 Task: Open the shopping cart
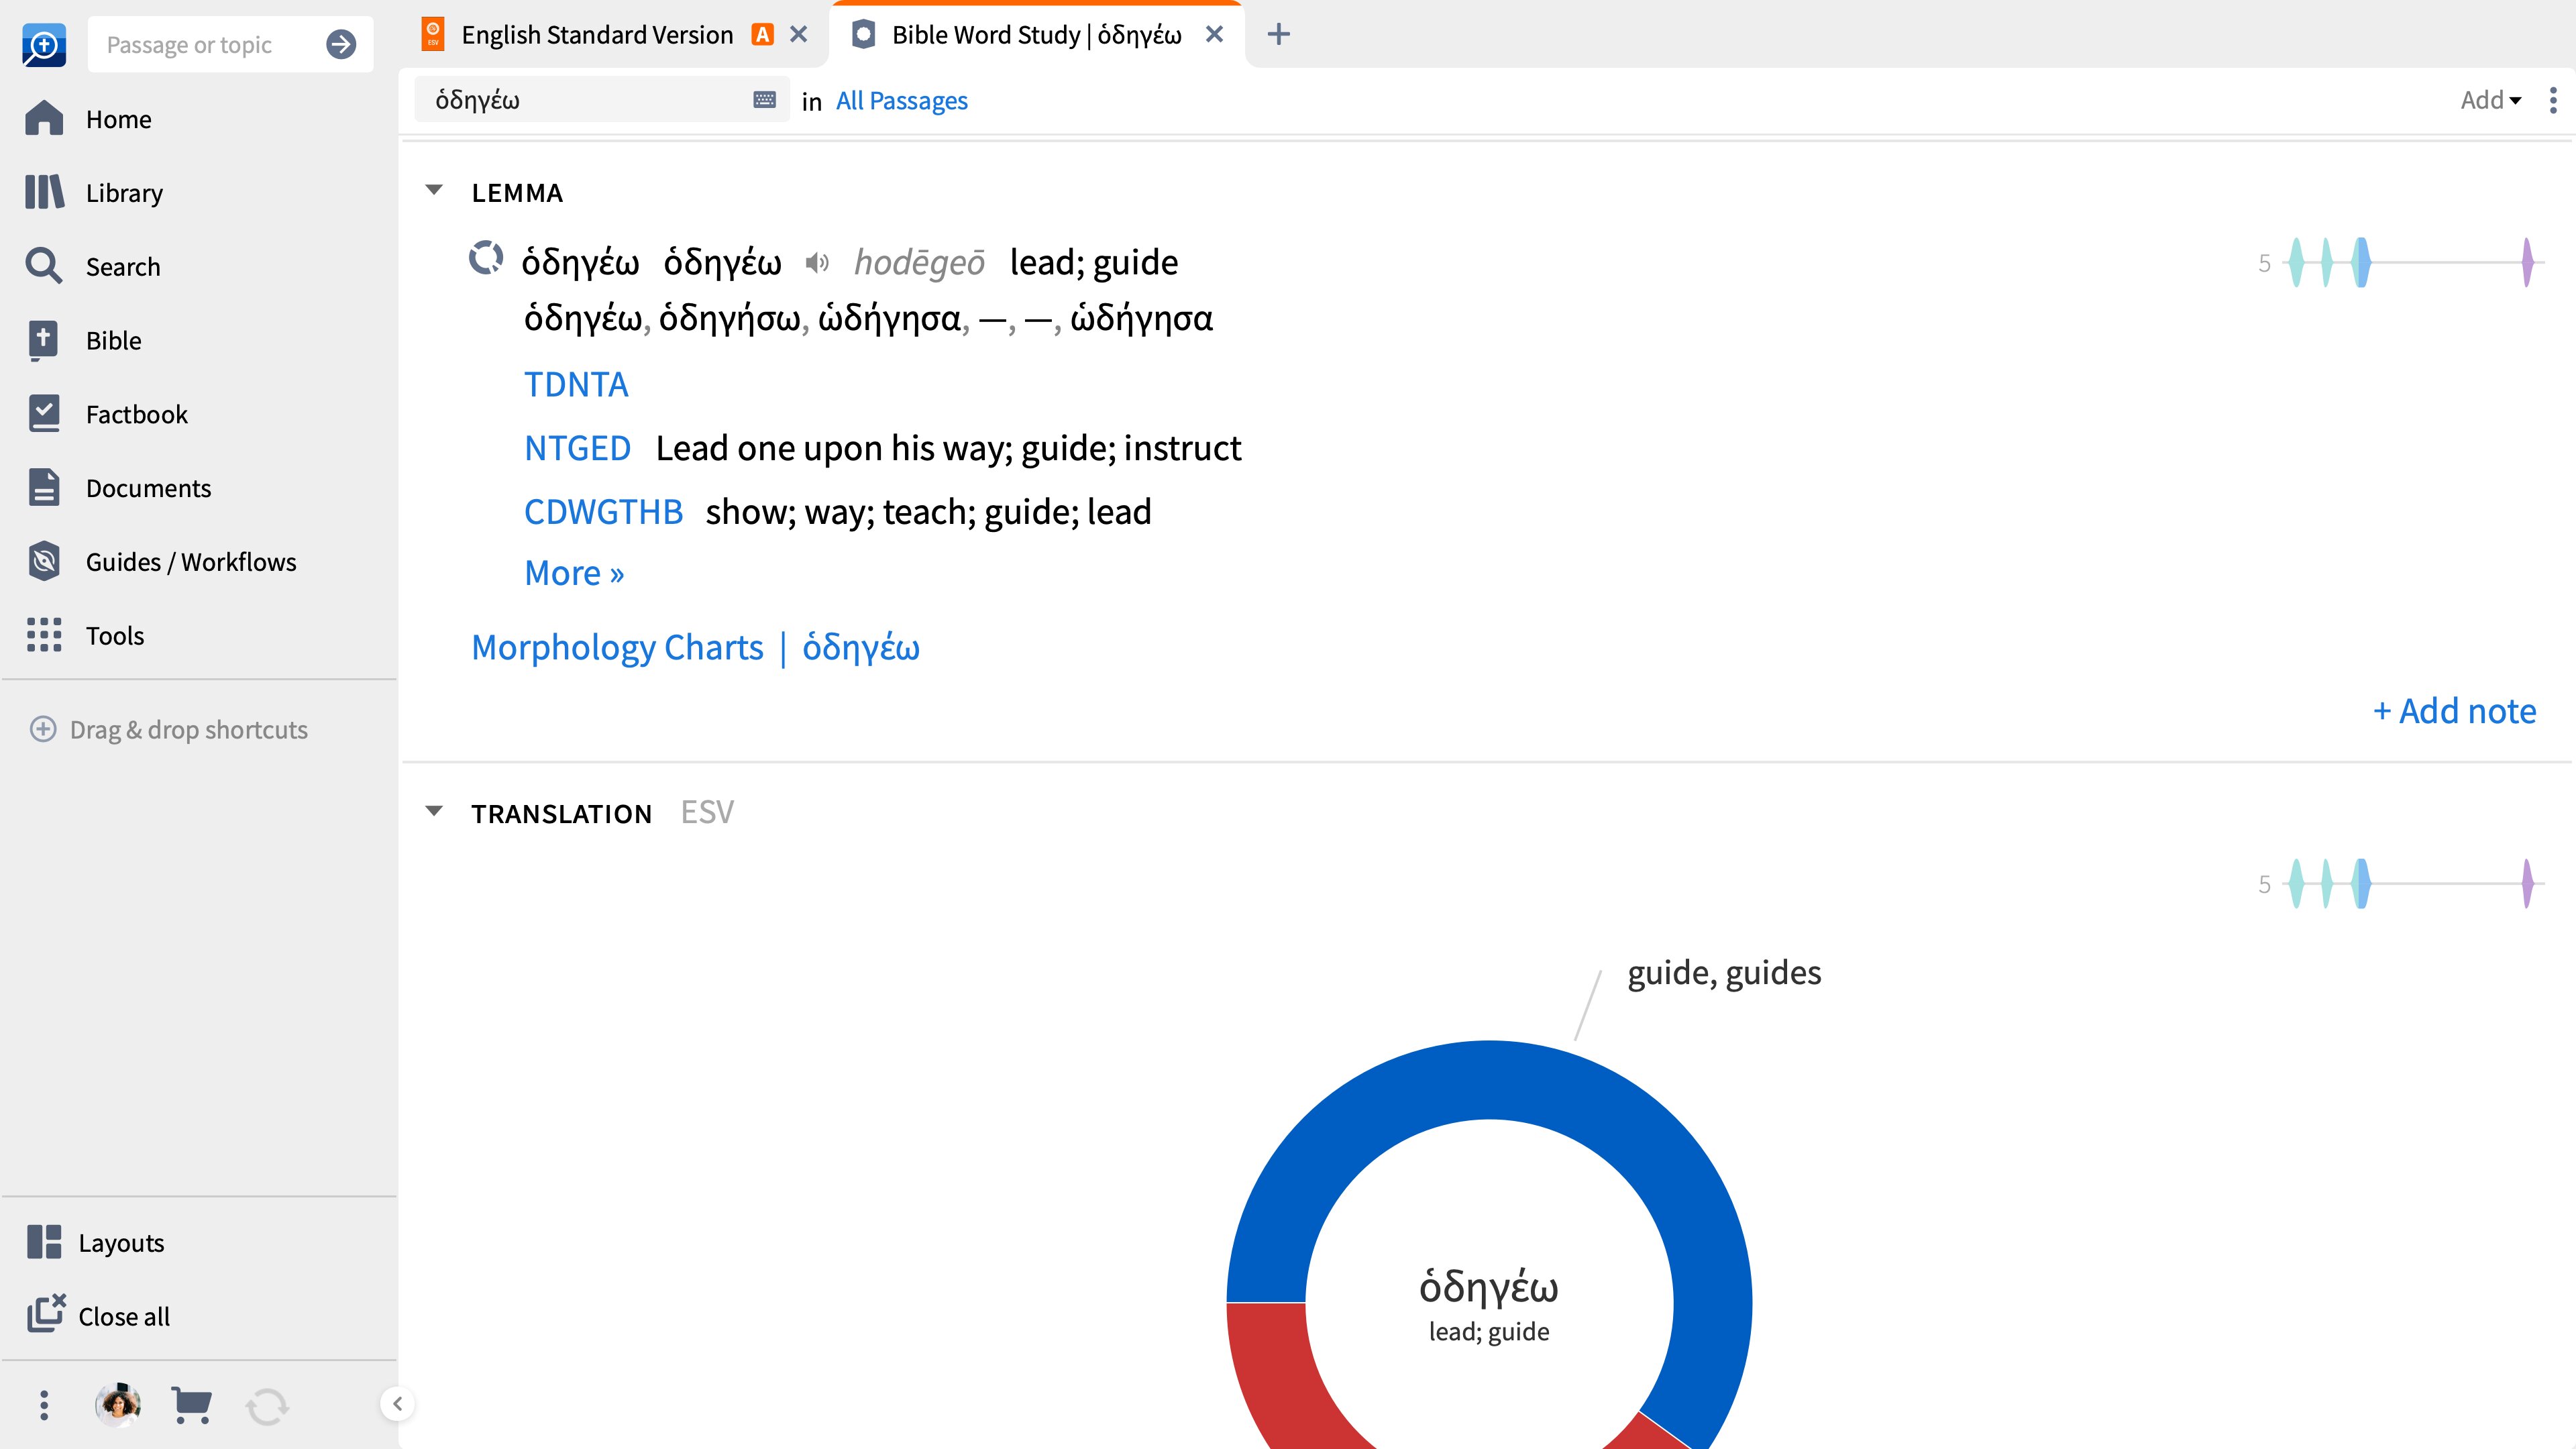click(x=191, y=1405)
